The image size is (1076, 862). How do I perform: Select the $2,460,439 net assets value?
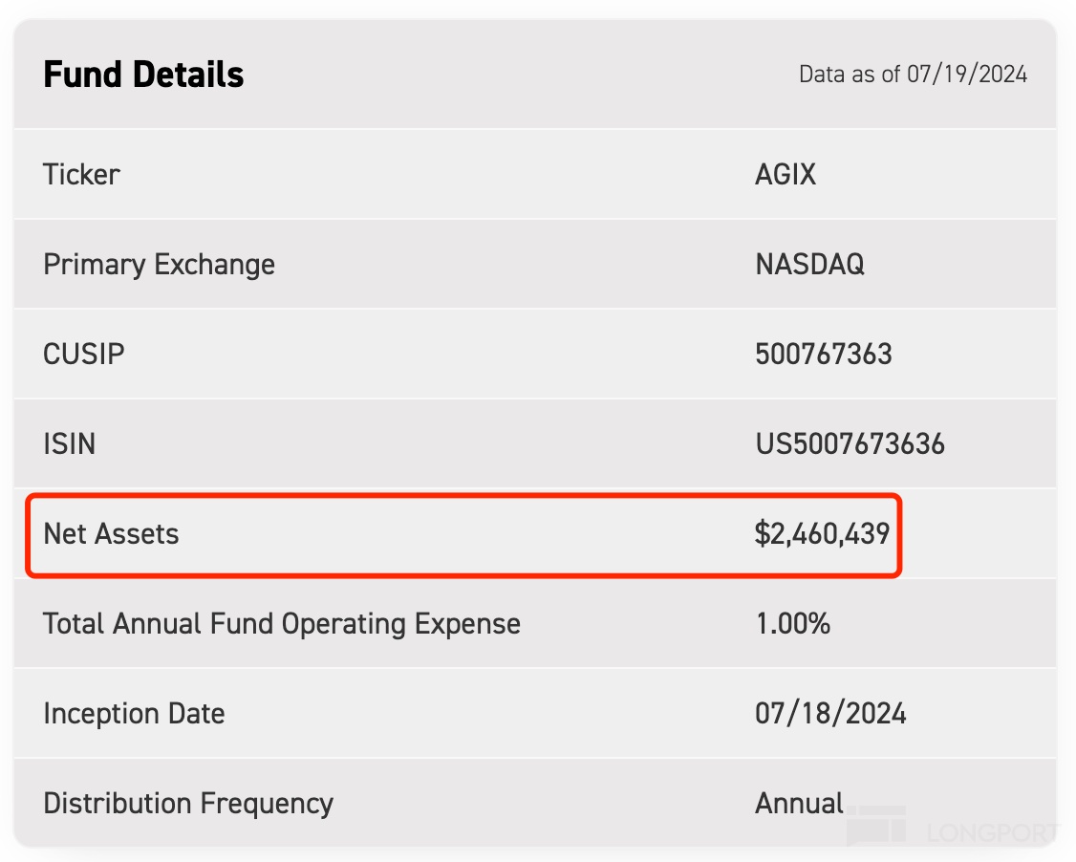(x=822, y=533)
